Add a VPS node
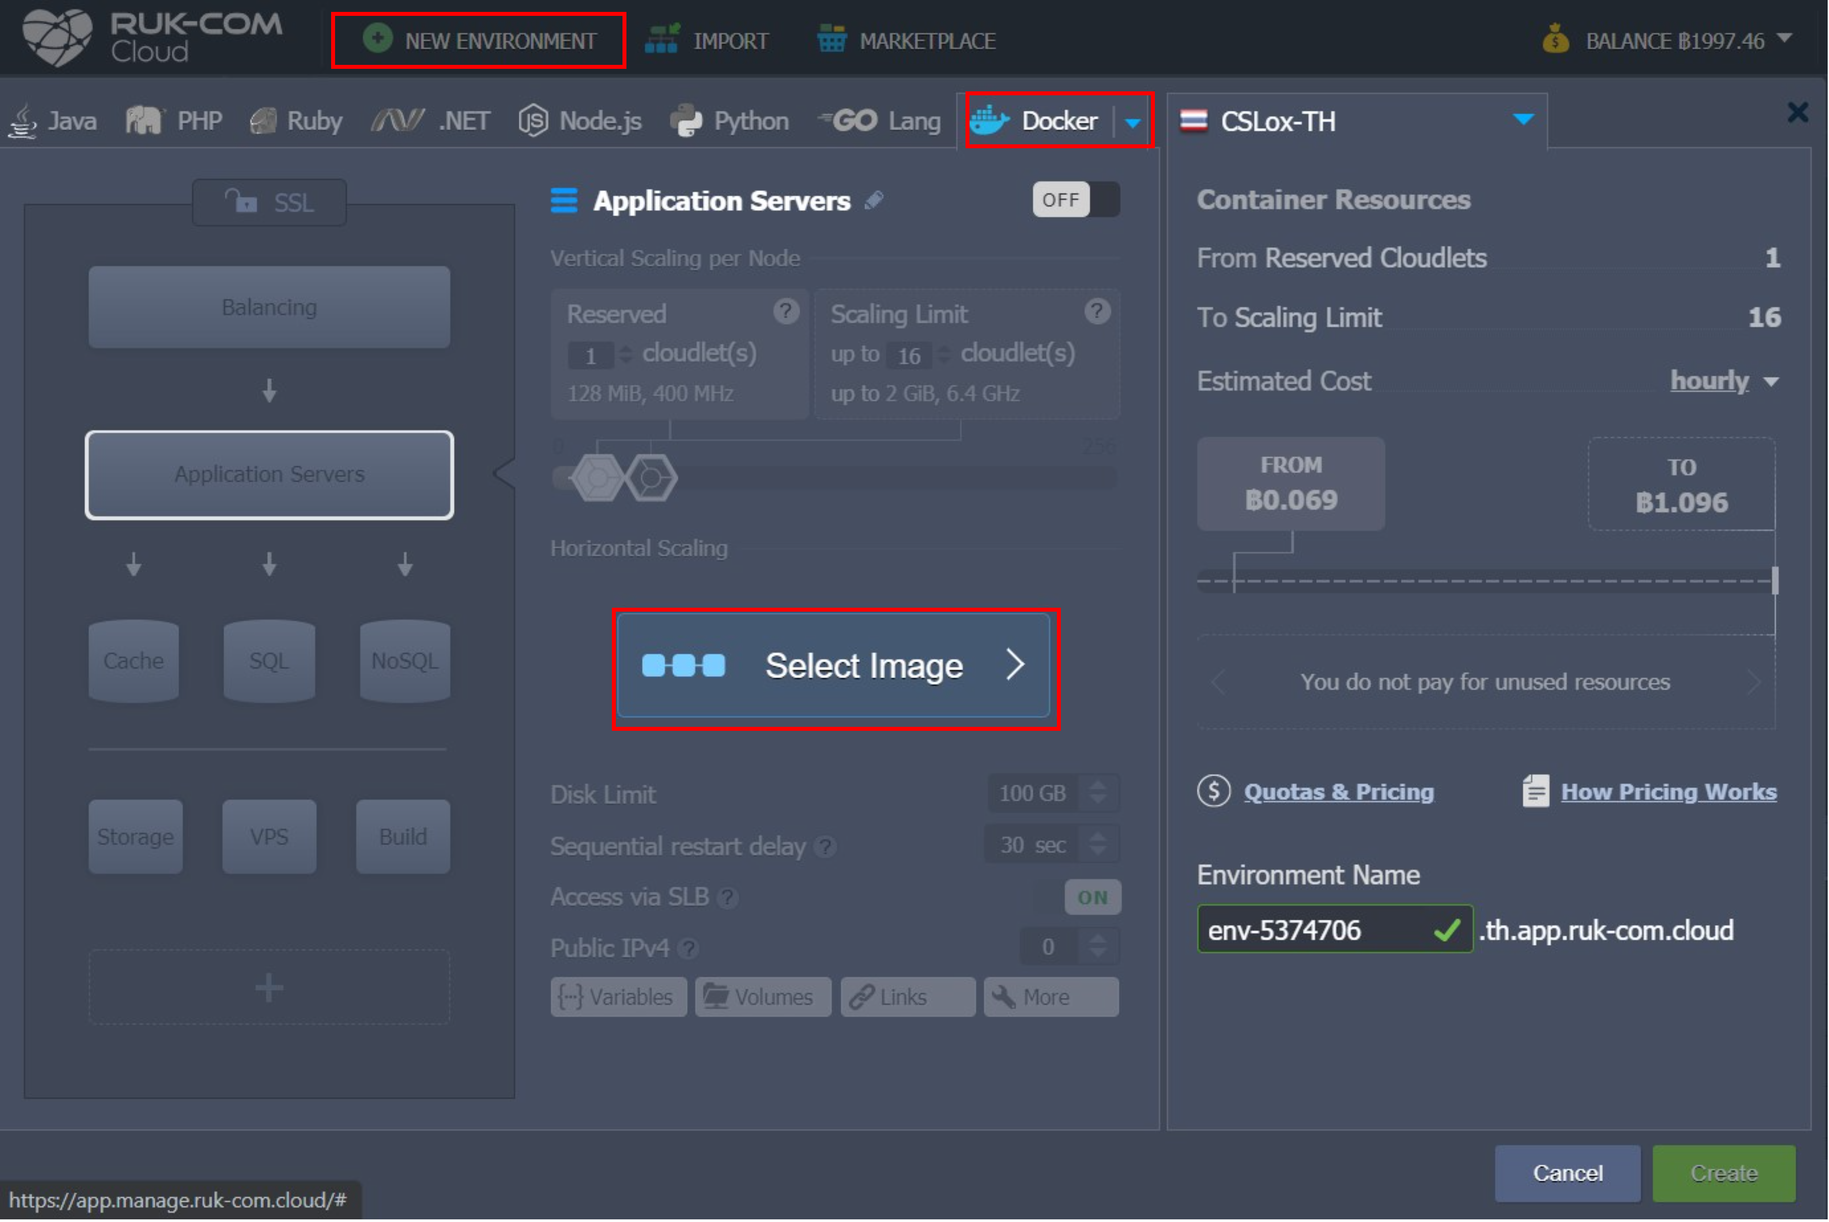1829x1222 pixels. pyautogui.click(x=269, y=836)
